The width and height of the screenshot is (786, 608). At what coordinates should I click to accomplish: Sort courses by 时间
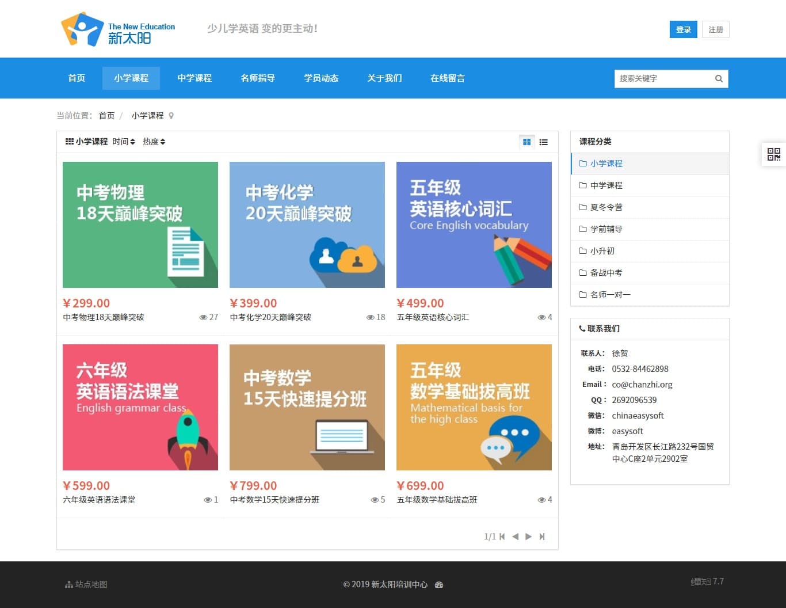coord(124,142)
